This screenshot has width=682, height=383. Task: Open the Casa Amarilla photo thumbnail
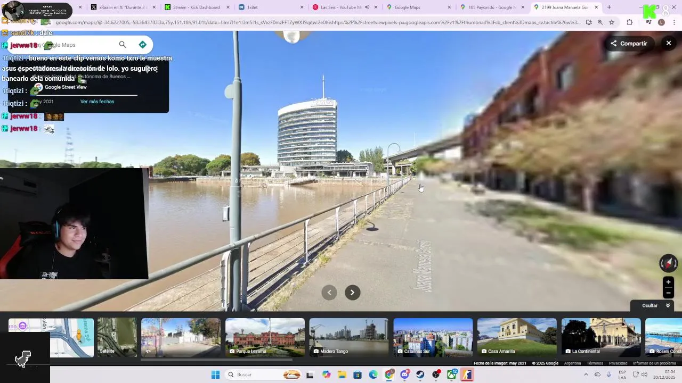pyautogui.click(x=517, y=337)
